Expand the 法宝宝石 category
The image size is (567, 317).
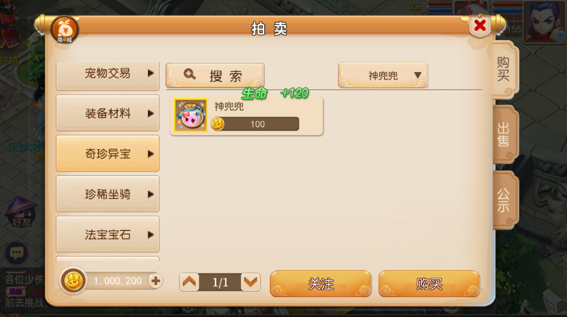[x=108, y=234]
